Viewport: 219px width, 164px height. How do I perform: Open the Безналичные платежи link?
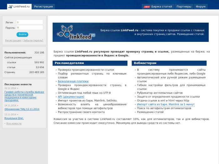pyautogui.click(x=73, y=81)
